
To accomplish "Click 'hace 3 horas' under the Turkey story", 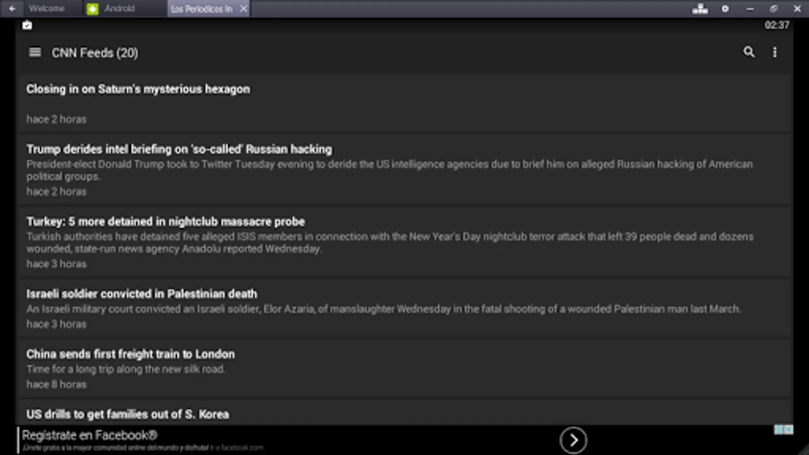I will tap(56, 264).
